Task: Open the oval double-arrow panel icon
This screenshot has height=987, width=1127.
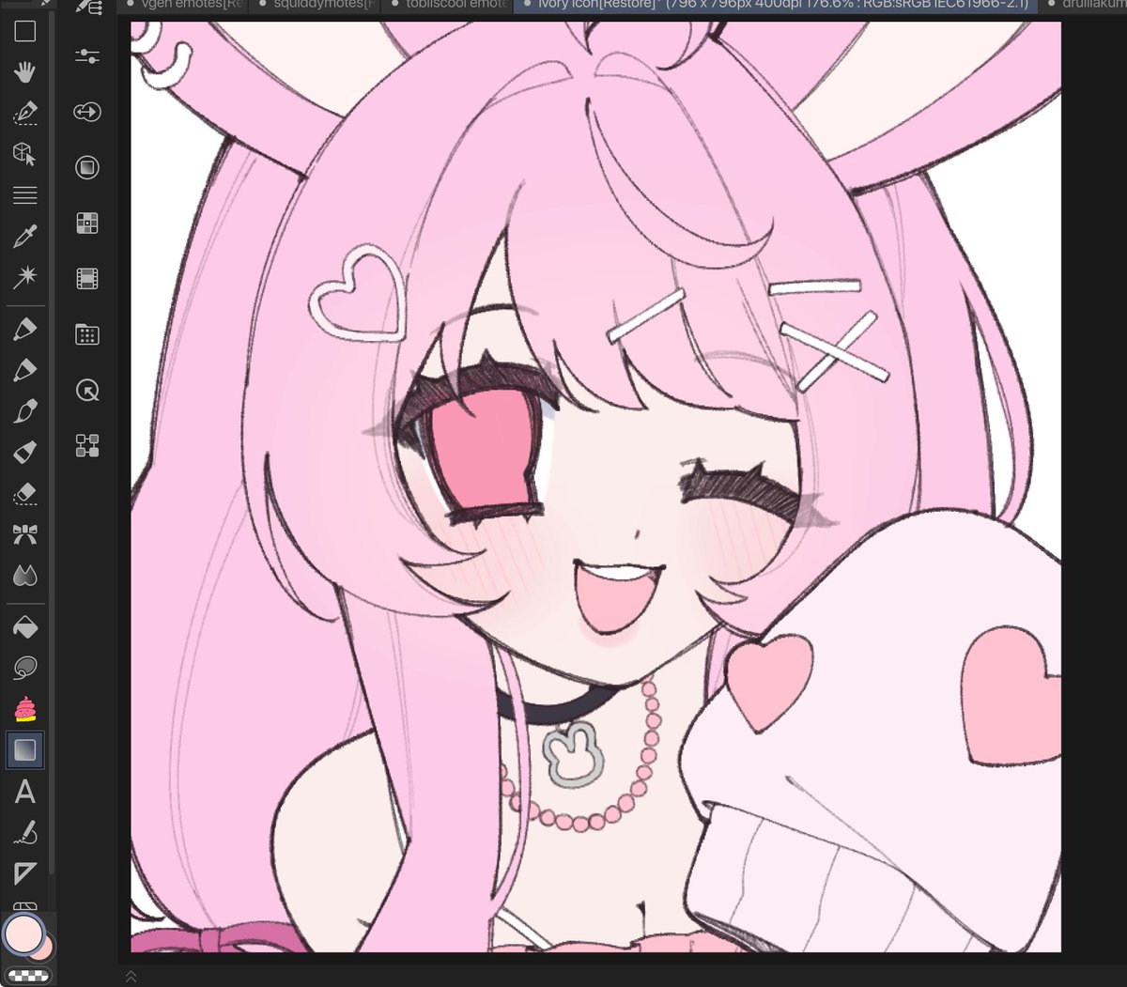Action: [x=87, y=112]
